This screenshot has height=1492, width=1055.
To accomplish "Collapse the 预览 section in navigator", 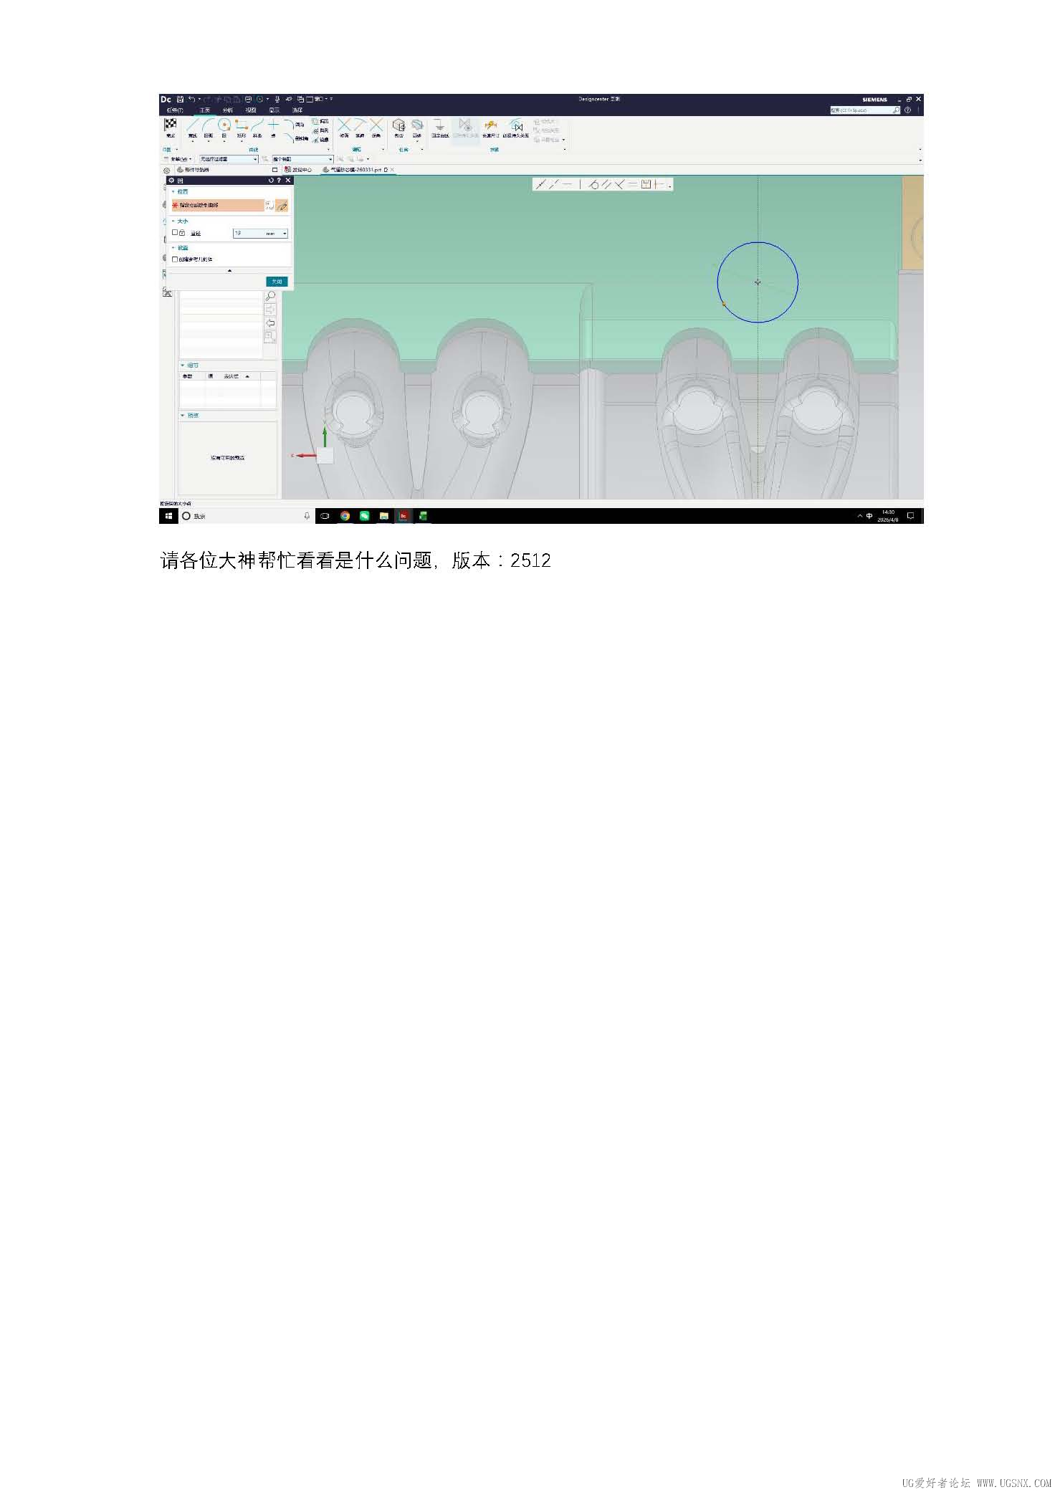I will point(182,416).
